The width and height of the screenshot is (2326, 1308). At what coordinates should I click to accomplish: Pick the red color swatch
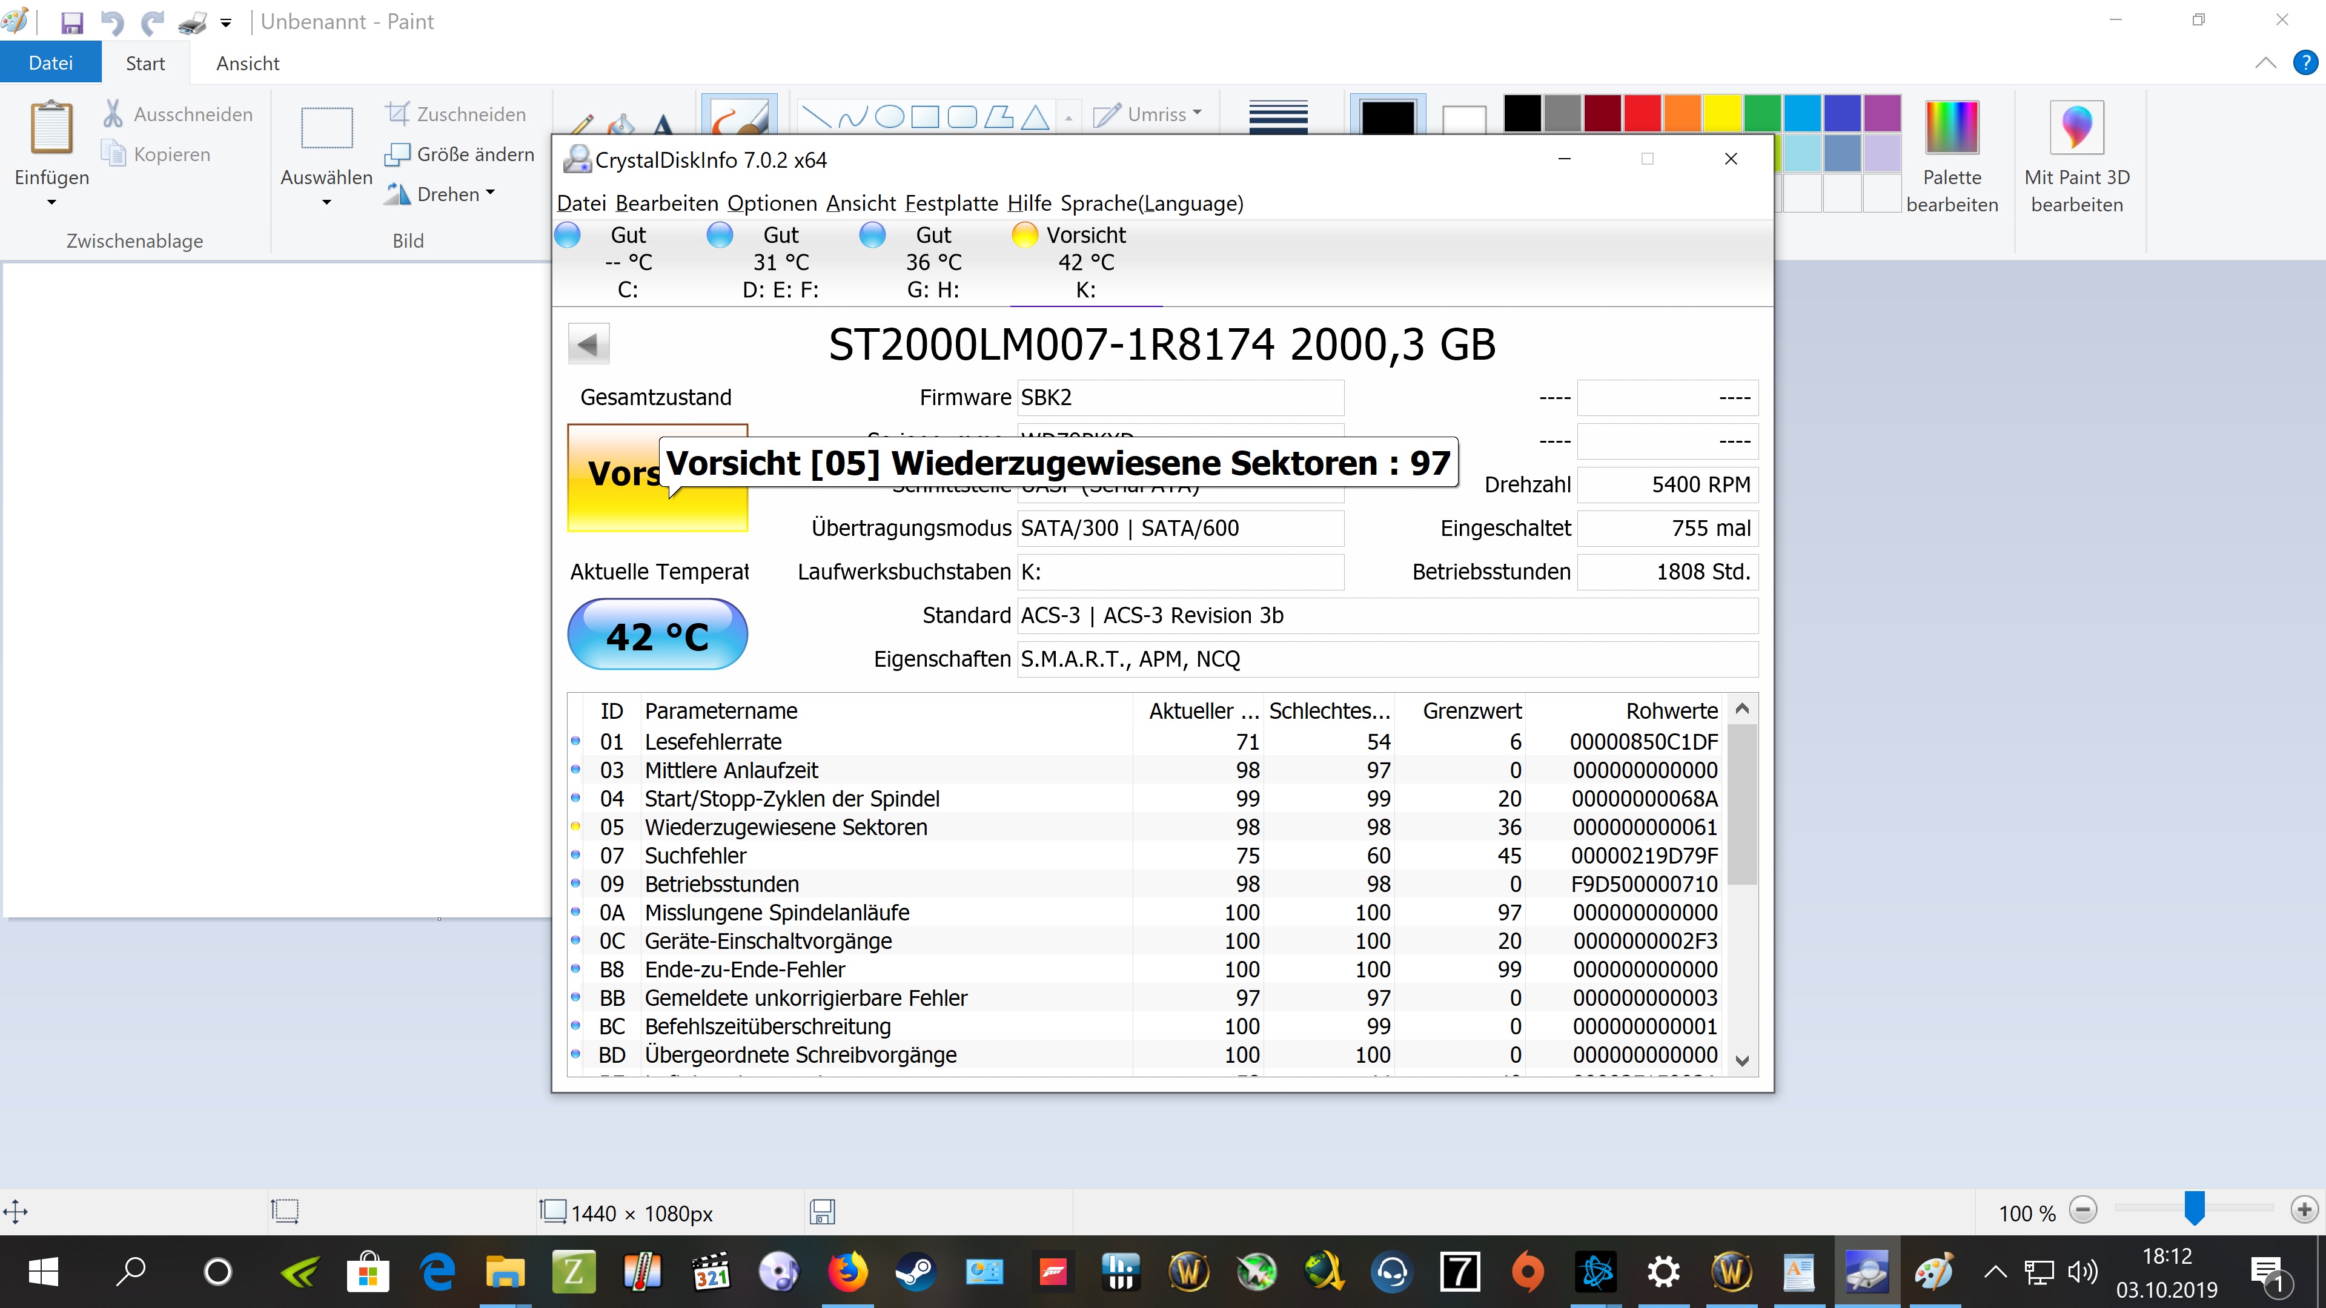tap(1642, 114)
